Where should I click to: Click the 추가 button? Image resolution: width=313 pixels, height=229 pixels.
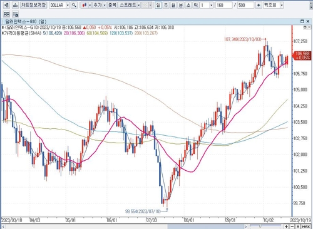tap(98, 5)
